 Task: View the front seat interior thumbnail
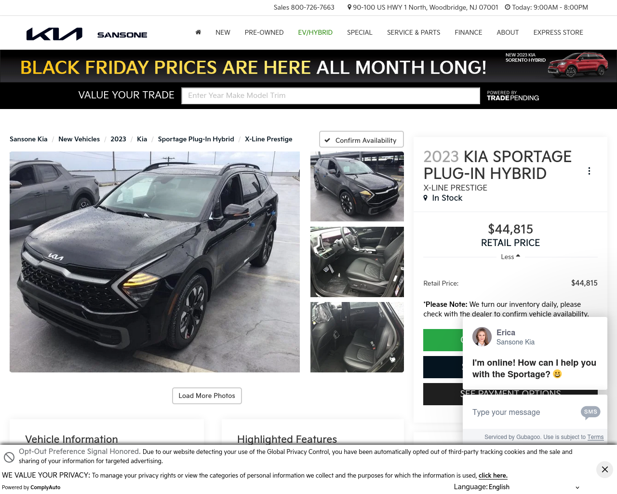357,262
